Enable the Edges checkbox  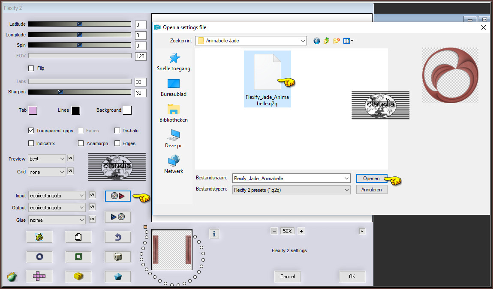click(117, 143)
